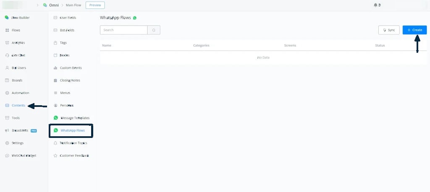Click the Settings gear icon
Image resolution: width=430 pixels, height=192 pixels.
[7, 143]
